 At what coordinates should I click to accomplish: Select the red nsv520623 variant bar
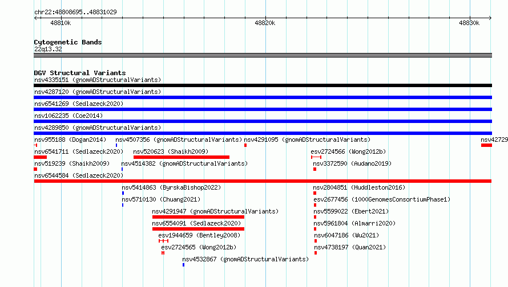182,157
